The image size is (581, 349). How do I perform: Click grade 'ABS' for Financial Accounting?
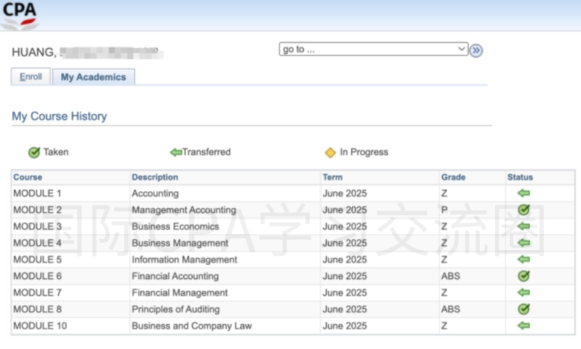pyautogui.click(x=450, y=276)
